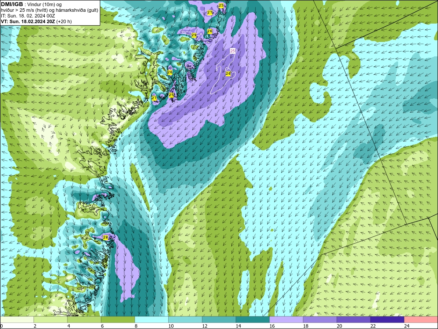Click the legend scale number 12
Image resolution: width=438 pixels, height=329 pixels.
tap(205, 326)
